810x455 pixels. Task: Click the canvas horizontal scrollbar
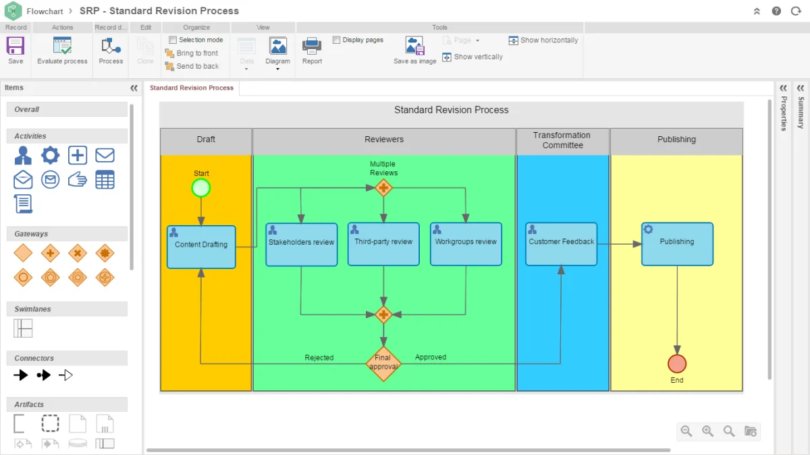[x=408, y=450]
